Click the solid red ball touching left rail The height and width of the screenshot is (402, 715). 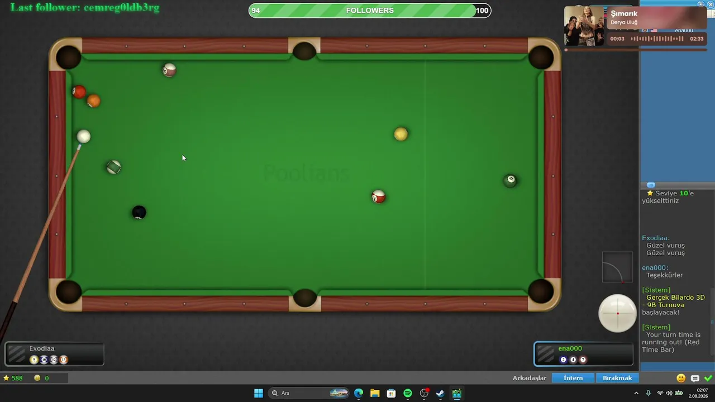click(x=79, y=92)
